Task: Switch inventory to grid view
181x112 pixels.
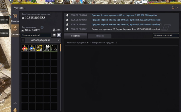Action: pos(59,35)
